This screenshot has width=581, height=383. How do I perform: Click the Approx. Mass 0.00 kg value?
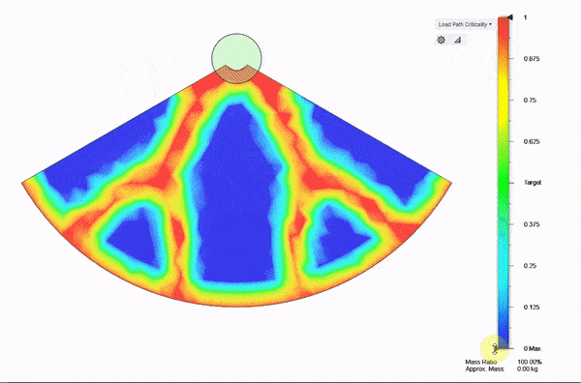pos(528,368)
